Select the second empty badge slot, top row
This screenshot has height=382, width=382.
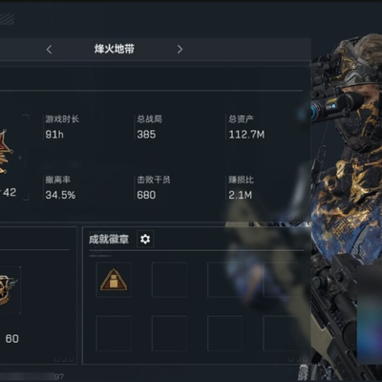169,280
